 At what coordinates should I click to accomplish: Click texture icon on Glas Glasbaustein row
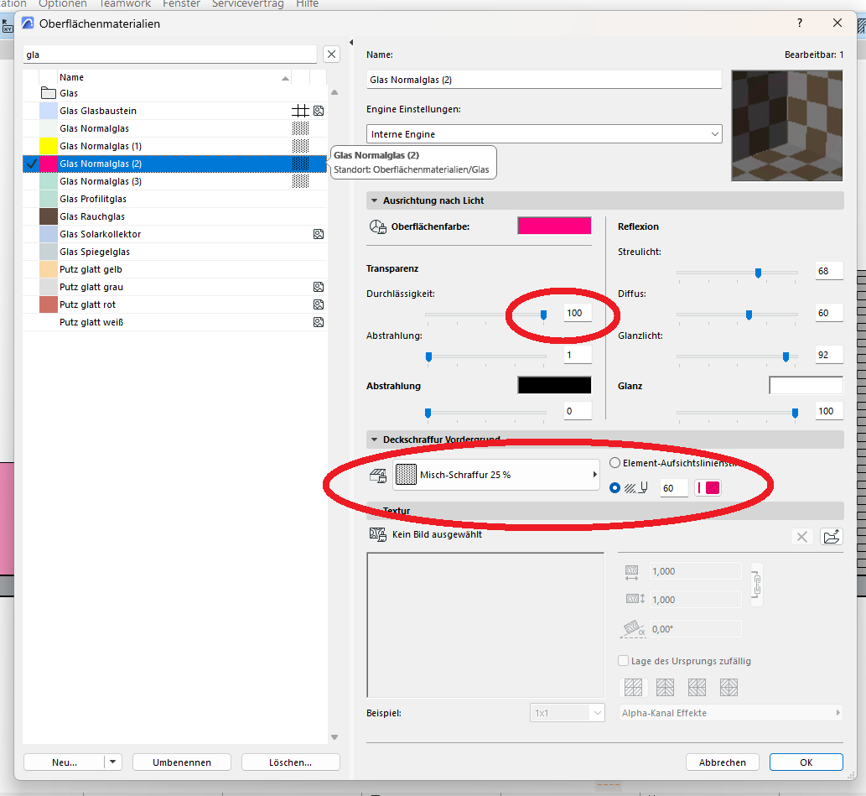(x=319, y=111)
